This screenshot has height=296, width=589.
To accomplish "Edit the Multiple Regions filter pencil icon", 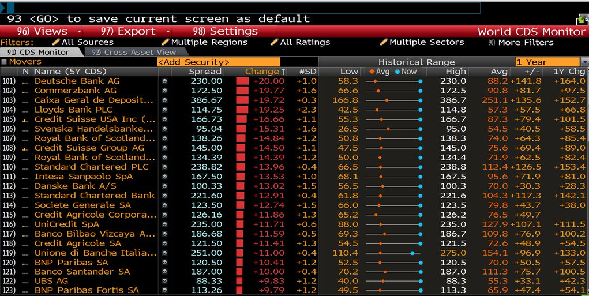I will 166,42.
